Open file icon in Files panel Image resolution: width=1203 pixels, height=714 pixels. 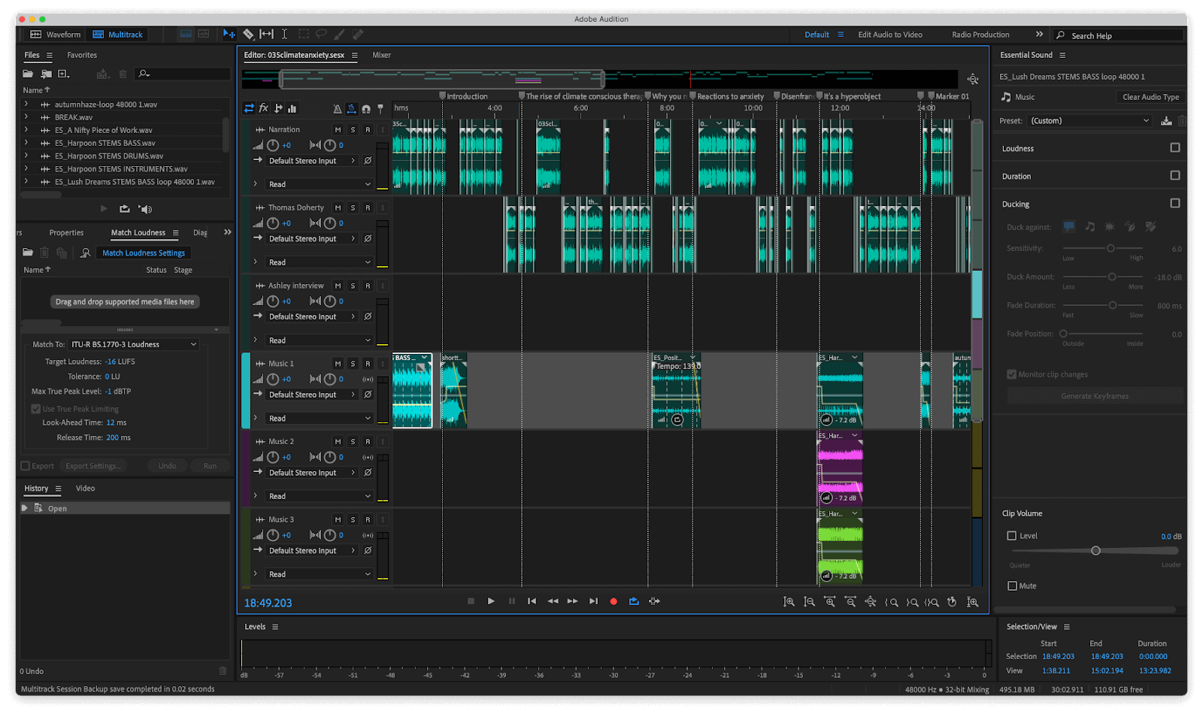pos(28,74)
